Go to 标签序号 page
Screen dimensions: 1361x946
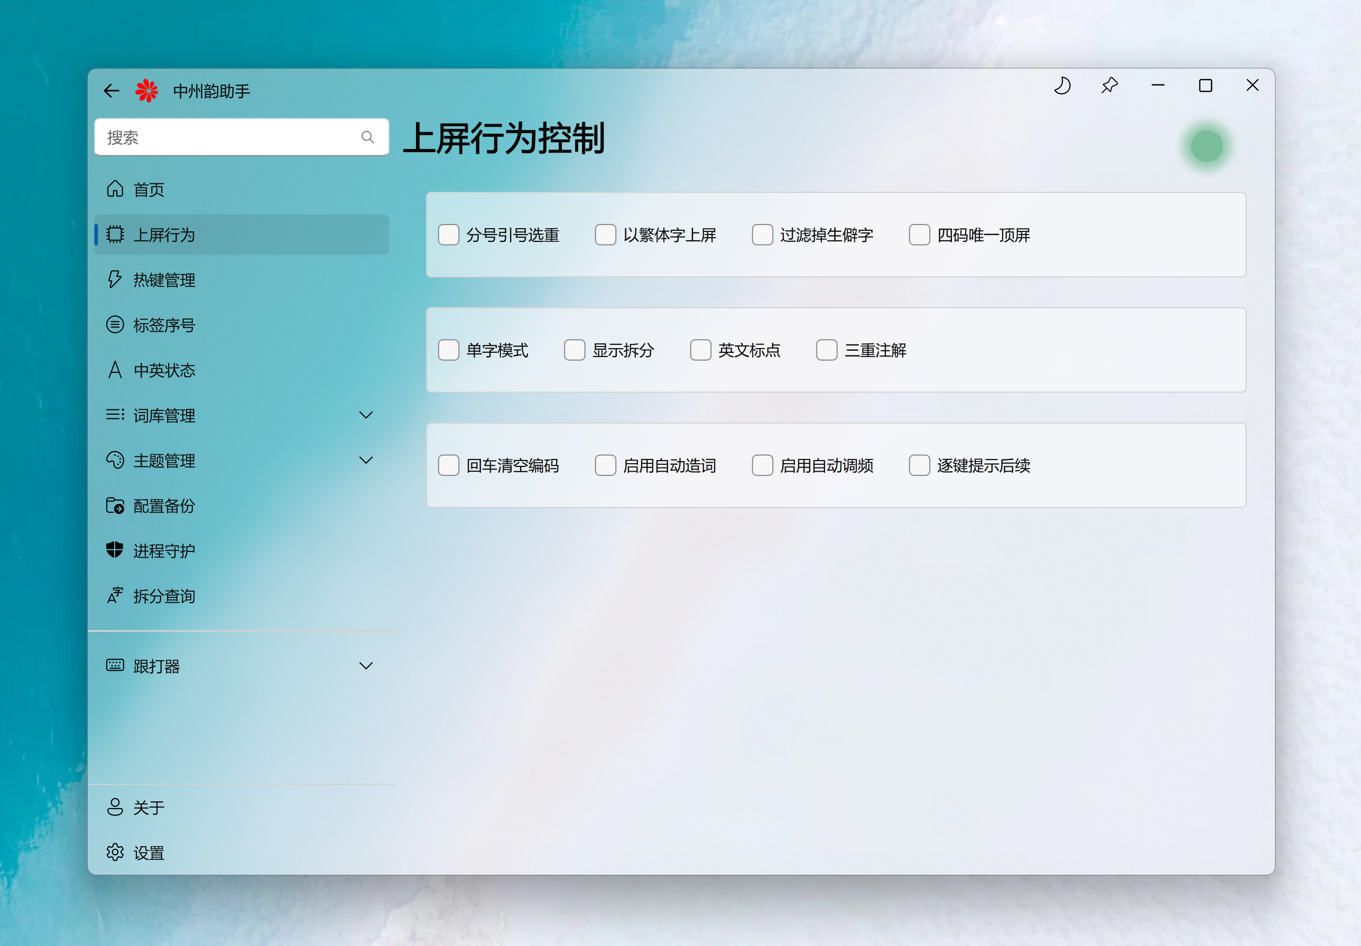pyautogui.click(x=164, y=325)
